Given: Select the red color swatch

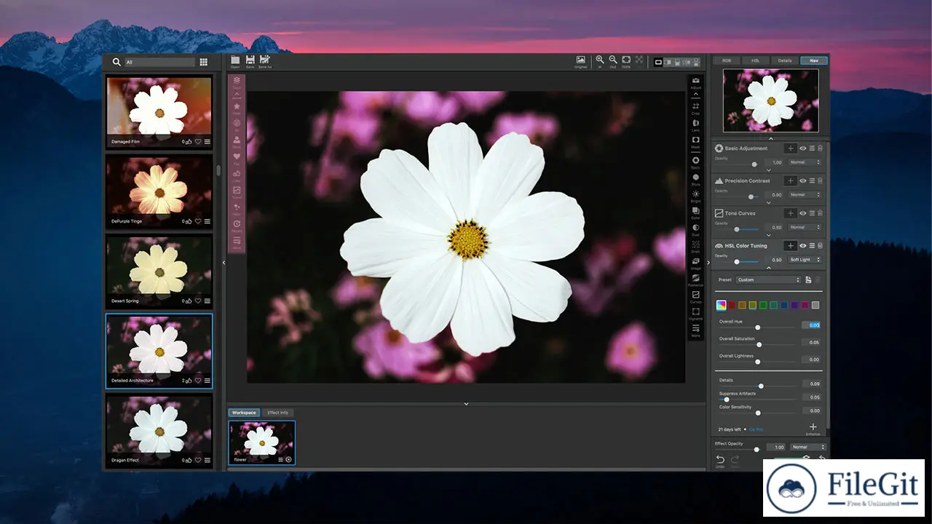Looking at the screenshot, I should tap(731, 305).
